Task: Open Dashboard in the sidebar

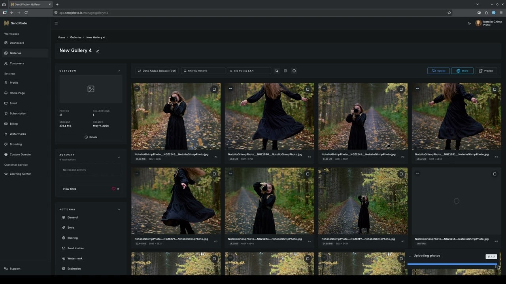Action: click(x=25, y=43)
